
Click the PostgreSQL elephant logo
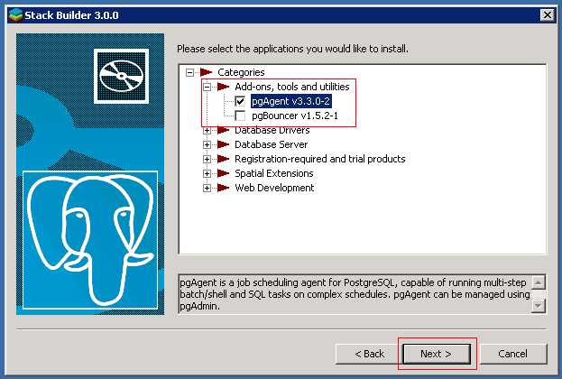tap(90, 240)
